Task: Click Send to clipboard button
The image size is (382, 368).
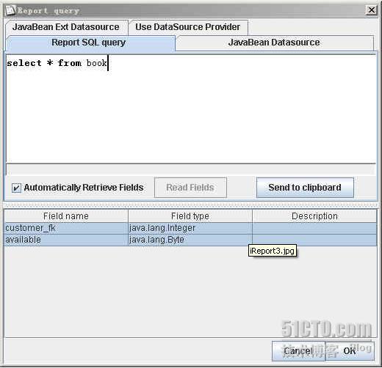Action: pyautogui.click(x=305, y=188)
